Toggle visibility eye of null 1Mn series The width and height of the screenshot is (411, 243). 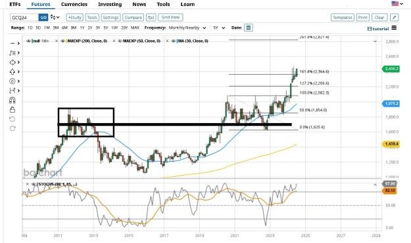pyautogui.click(x=28, y=41)
